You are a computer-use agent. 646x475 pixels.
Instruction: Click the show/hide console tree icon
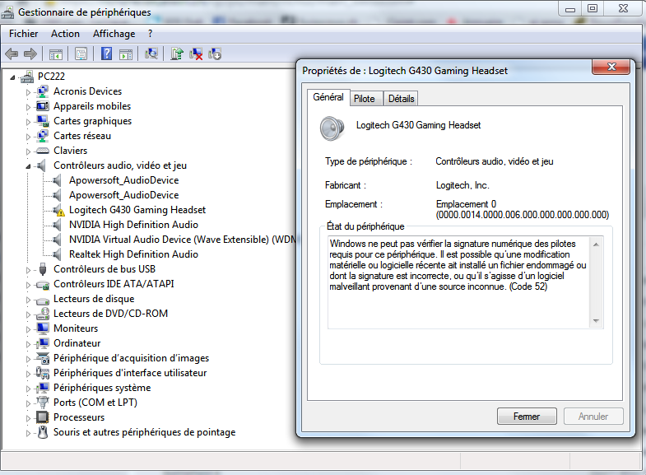[x=56, y=54]
